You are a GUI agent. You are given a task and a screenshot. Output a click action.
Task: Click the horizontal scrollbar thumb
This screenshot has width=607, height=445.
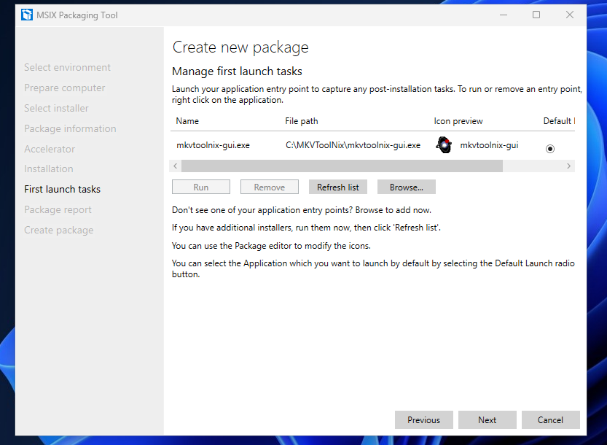click(342, 166)
